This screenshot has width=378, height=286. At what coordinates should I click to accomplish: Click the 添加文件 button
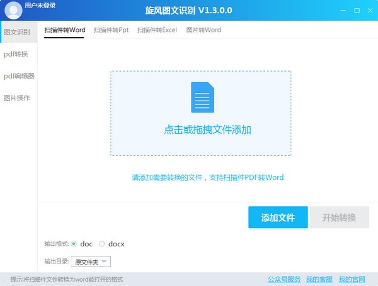[278, 217]
